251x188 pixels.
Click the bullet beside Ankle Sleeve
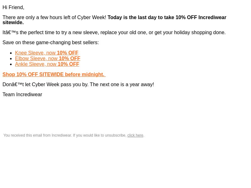[11, 64]
